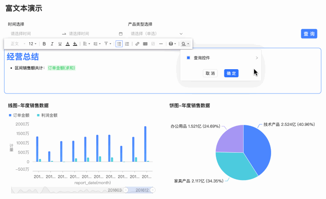Open the font size 12 dropdown
Screen dimensions: 326x199
(x=33, y=44)
